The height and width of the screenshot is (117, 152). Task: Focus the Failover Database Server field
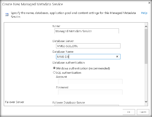(x=86, y=106)
